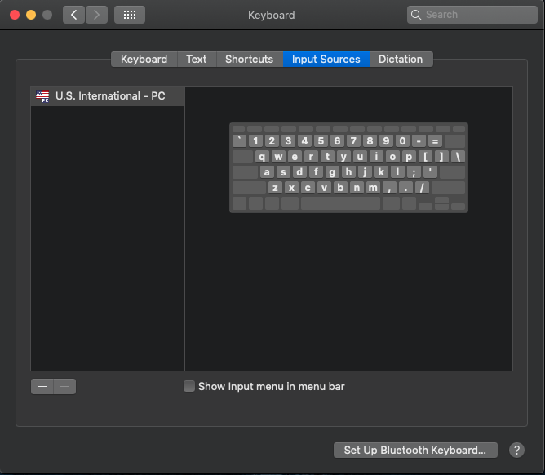This screenshot has height=475, width=545.
Task: Minimize the Keyboard window with yellow button
Action: [31, 15]
